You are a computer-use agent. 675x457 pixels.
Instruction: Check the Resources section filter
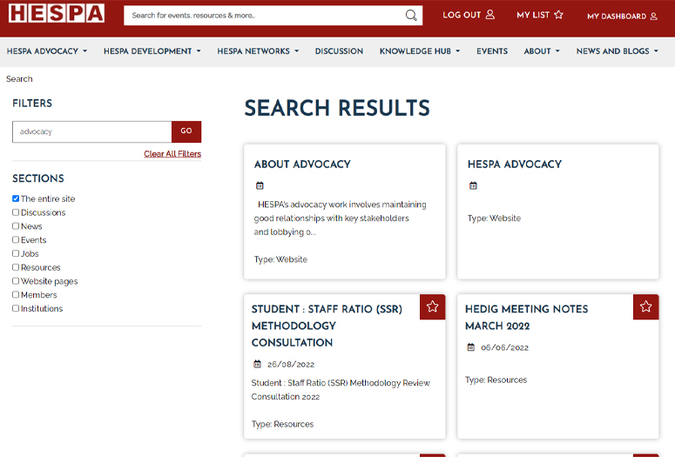tap(16, 267)
